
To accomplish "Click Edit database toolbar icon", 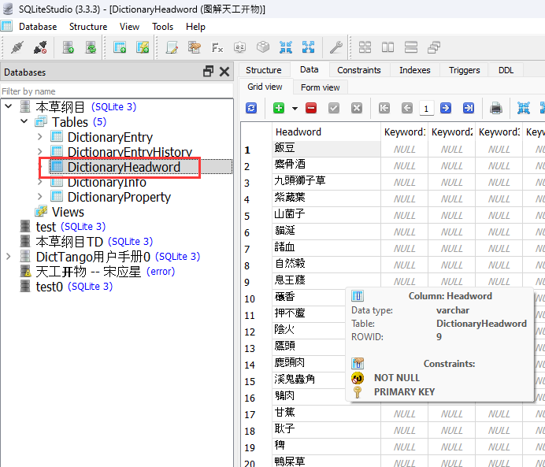I will pyautogui.click(x=91, y=47).
